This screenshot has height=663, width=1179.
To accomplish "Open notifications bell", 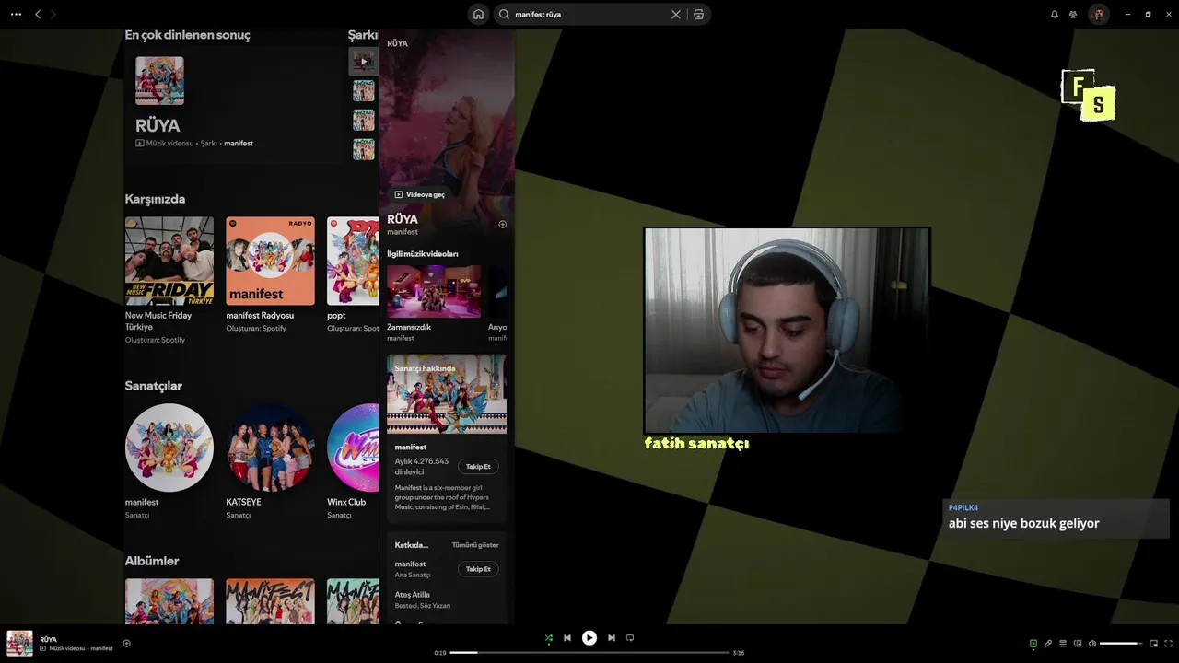I will tap(1055, 15).
